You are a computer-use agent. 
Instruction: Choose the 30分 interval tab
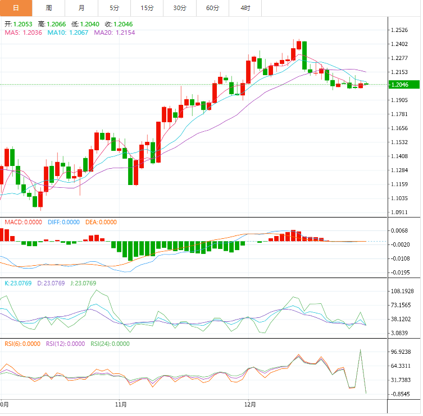pos(180,8)
